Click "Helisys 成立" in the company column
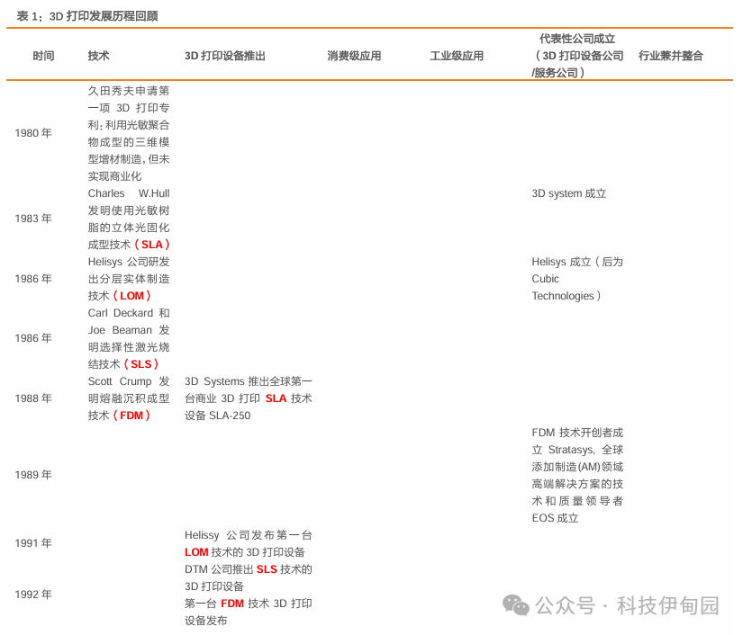 [x=561, y=262]
